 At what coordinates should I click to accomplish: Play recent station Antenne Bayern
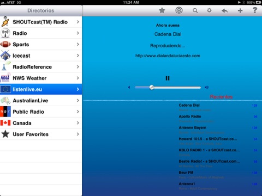(218, 130)
